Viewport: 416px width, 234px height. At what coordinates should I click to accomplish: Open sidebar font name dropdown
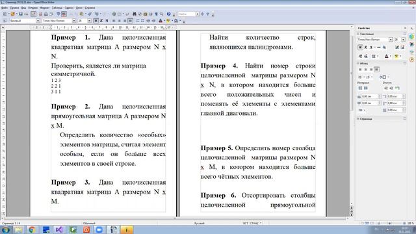point(391,40)
